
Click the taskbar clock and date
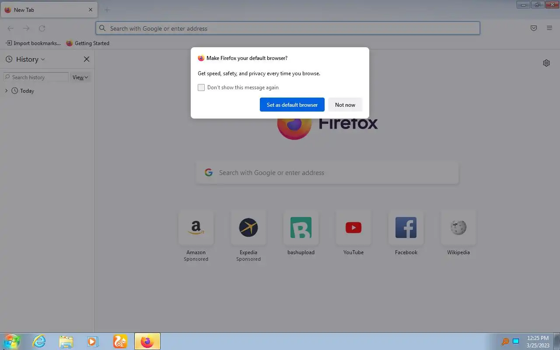(x=538, y=342)
